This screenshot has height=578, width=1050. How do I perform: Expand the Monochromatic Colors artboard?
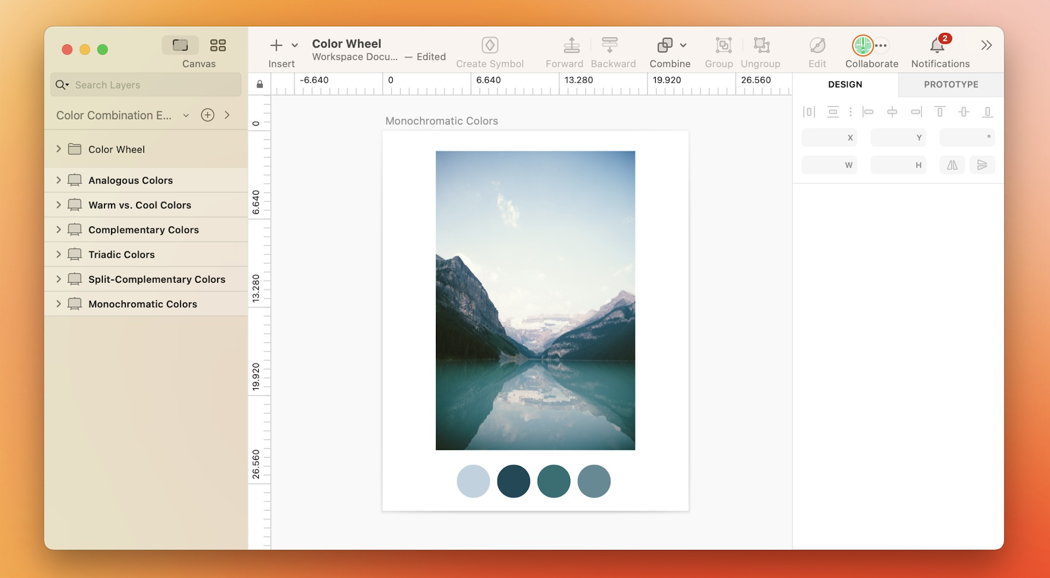(59, 303)
